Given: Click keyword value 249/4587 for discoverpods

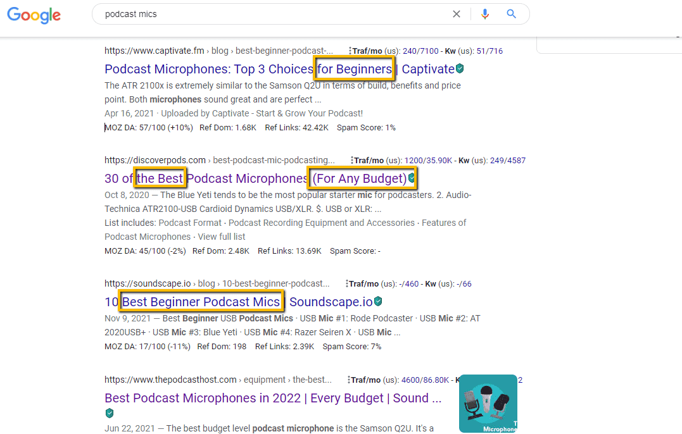Looking at the screenshot, I should [x=508, y=160].
